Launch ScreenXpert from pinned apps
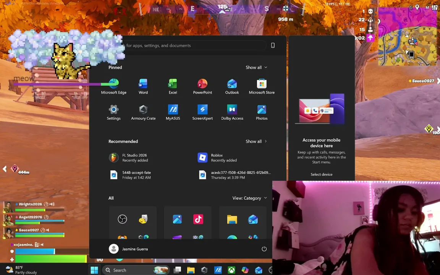The width and height of the screenshot is (440, 275). [x=202, y=112]
